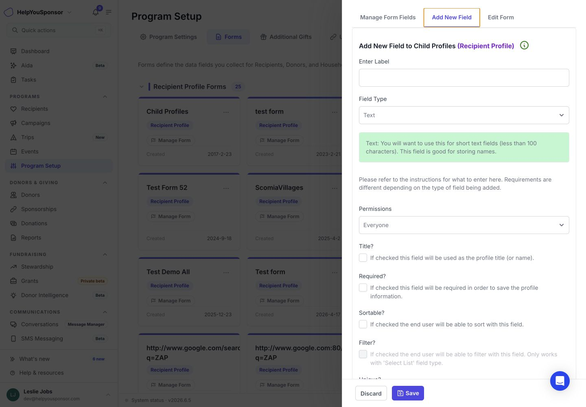This screenshot has height=407, width=586.
Task: Check the Filter? checkbox
Action: [363, 354]
